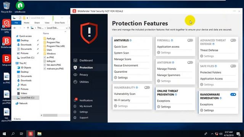244x137 pixels.
Task: Select Local Disk (C:) under This PC
Action: (x=26, y=97)
